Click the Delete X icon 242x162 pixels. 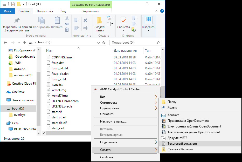coord(85,20)
